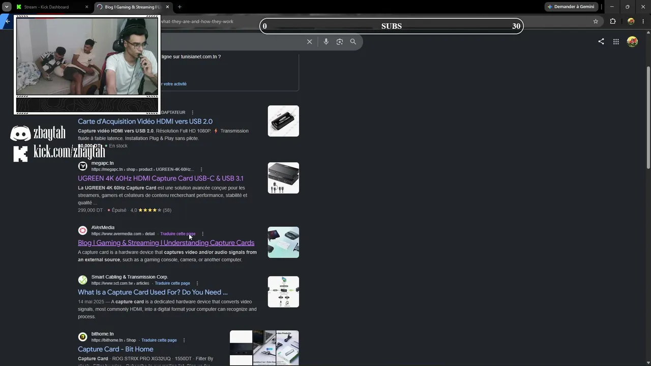Click the Bit Home product images thumbnail
651x366 pixels.
click(x=264, y=348)
